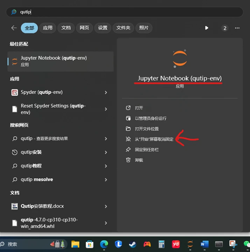
Task: Choose 固定到任务栏 option
Action: coord(142,150)
